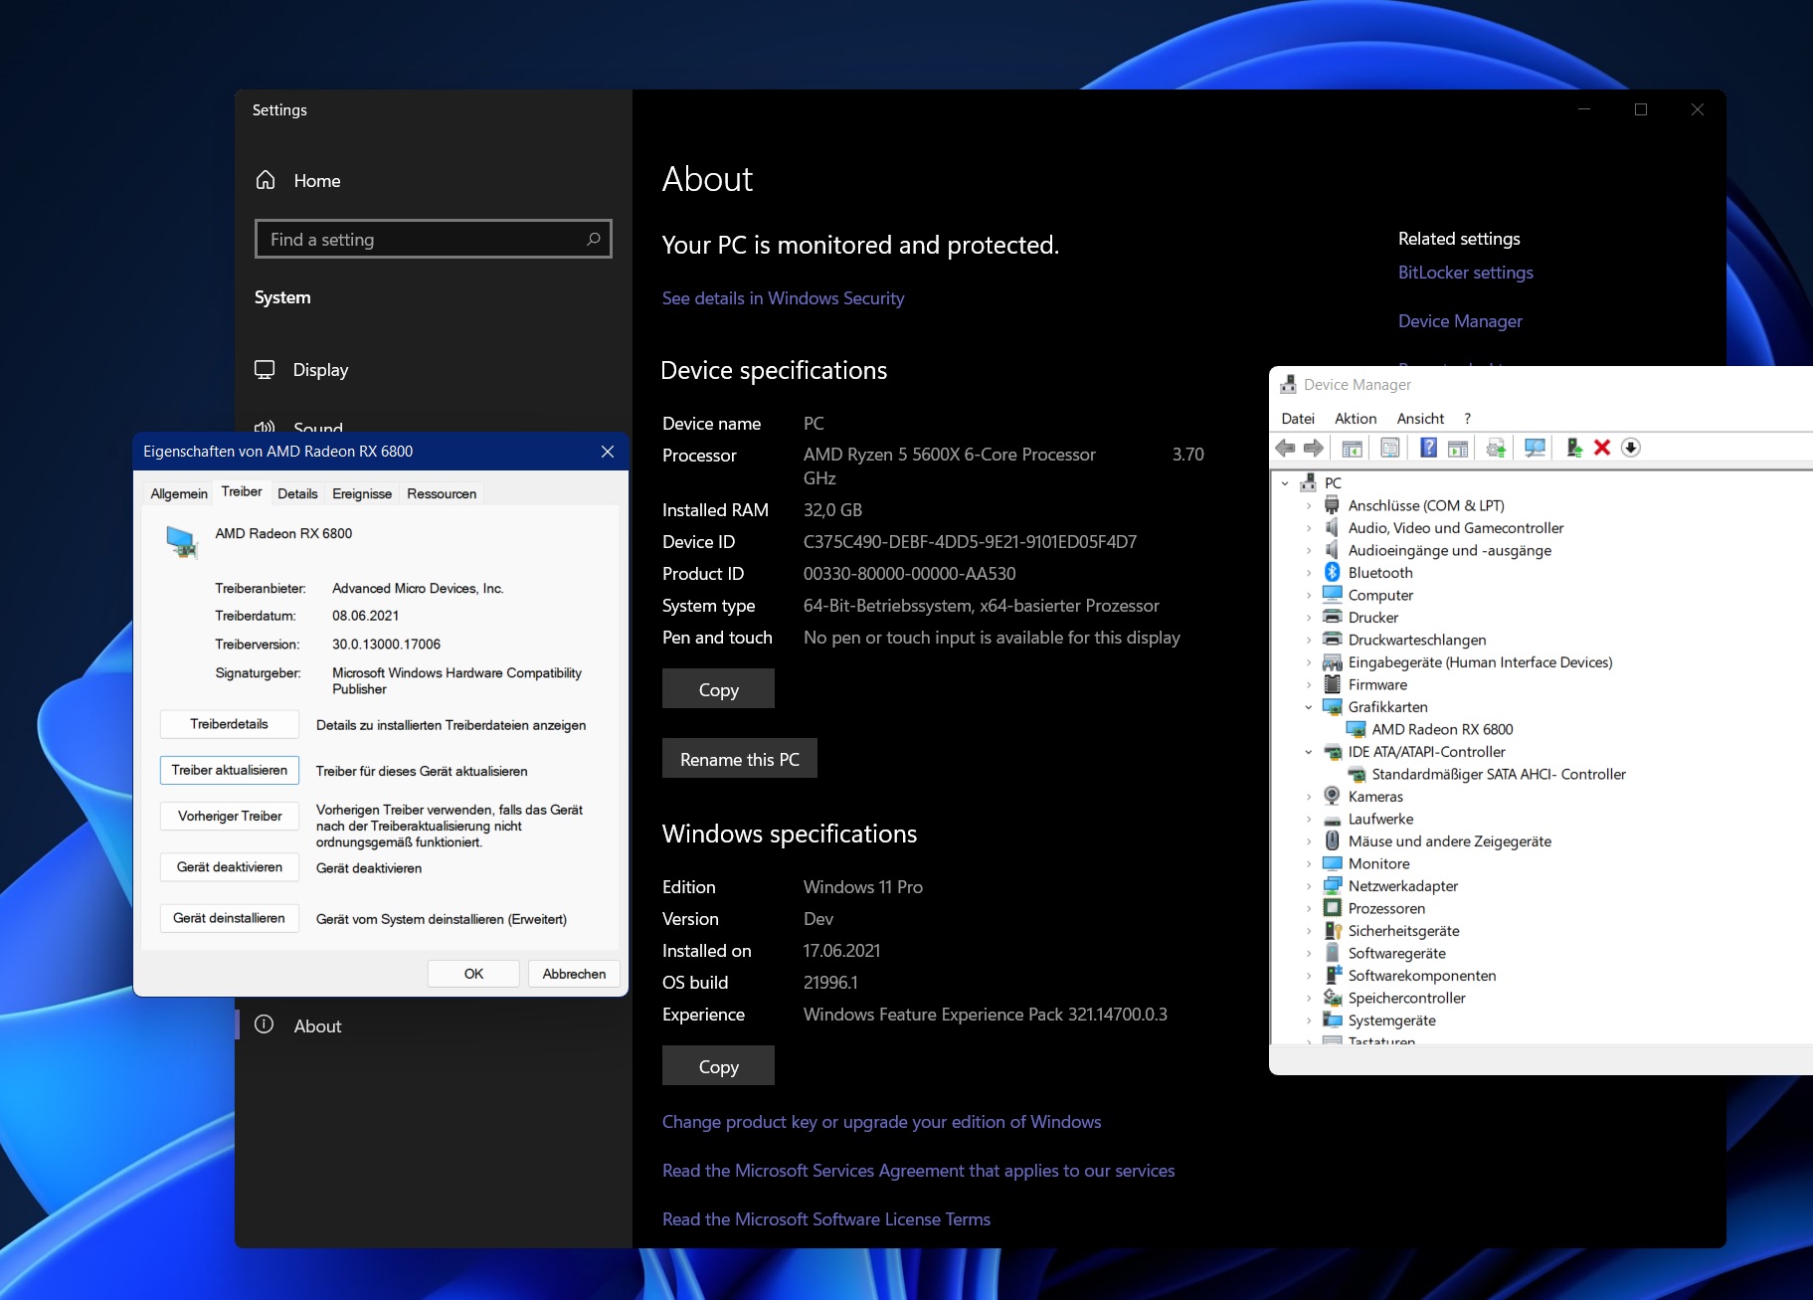Click Abbrechen in the properties dialog
Viewport: 1813px width, 1300px height.
pos(574,974)
